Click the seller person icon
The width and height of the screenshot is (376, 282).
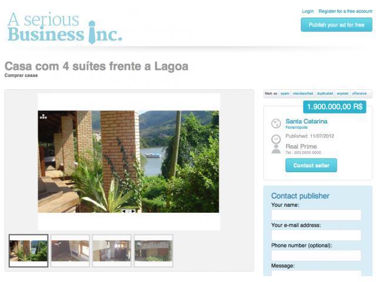point(276,149)
